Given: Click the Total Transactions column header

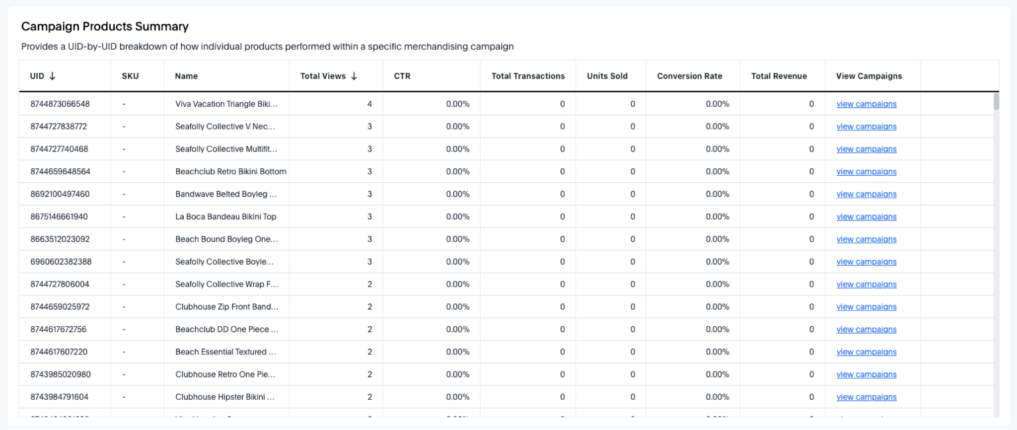Looking at the screenshot, I should point(528,76).
